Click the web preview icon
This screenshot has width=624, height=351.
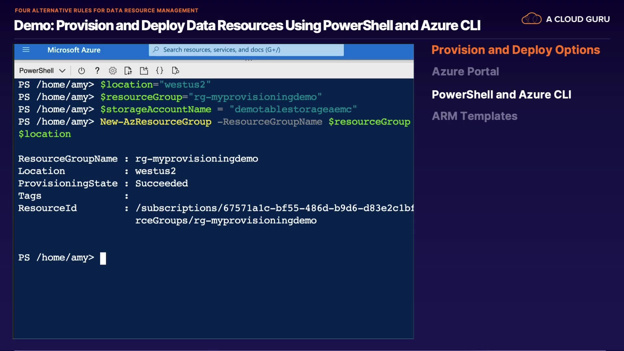click(x=175, y=71)
